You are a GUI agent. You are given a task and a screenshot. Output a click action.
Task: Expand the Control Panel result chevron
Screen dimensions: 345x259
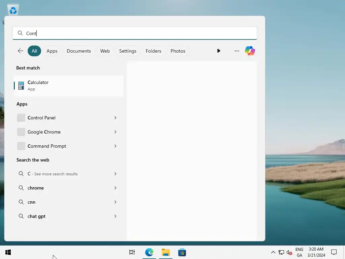[115, 118]
